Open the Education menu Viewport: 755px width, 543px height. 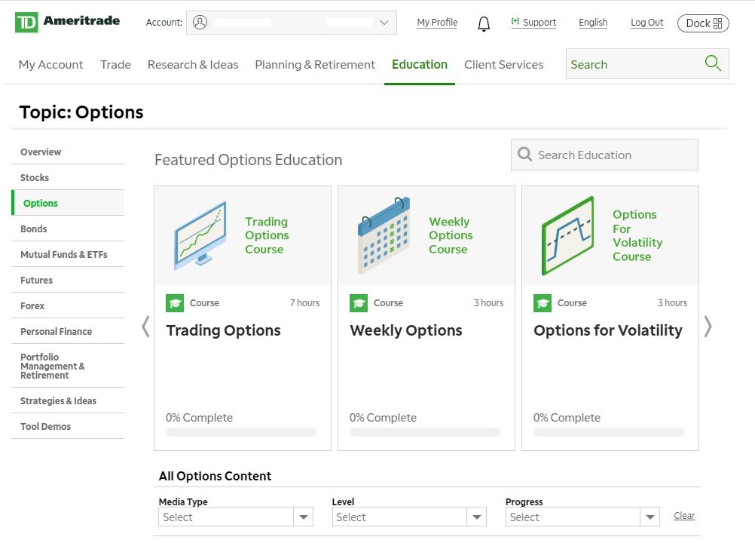tap(420, 65)
